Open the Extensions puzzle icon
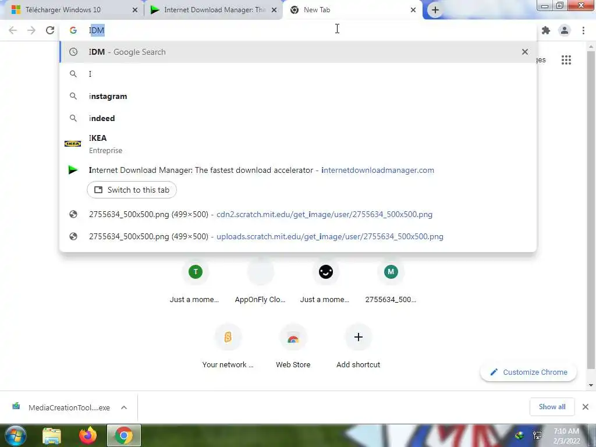This screenshot has width=596, height=447. pos(546,30)
